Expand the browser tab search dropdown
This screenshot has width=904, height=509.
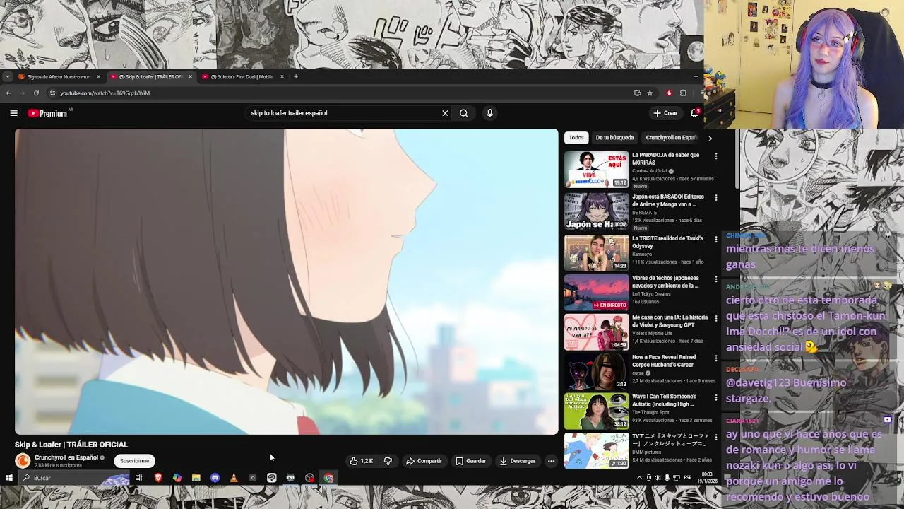[7, 76]
